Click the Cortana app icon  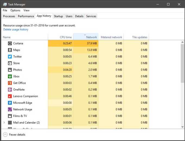tap(10, 43)
